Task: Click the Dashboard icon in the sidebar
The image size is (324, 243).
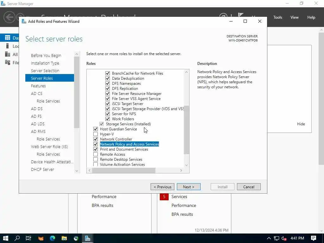Action: (8, 38)
